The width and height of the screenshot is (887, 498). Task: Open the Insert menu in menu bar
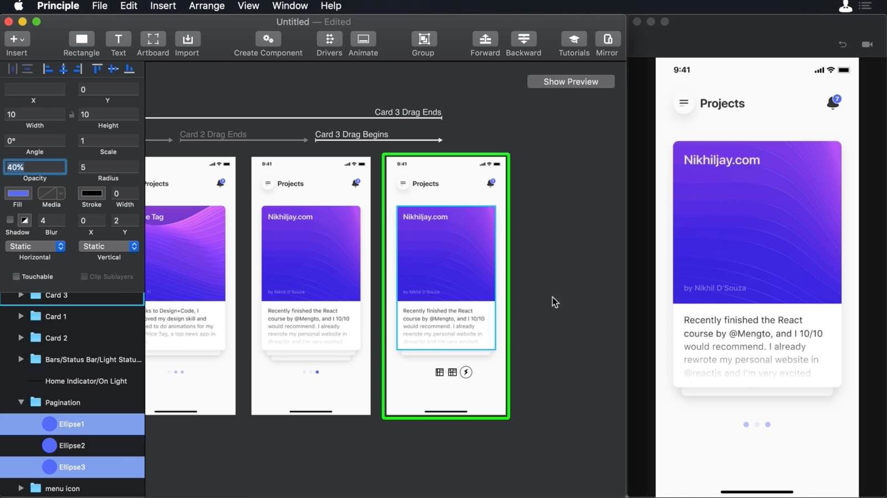click(x=163, y=6)
